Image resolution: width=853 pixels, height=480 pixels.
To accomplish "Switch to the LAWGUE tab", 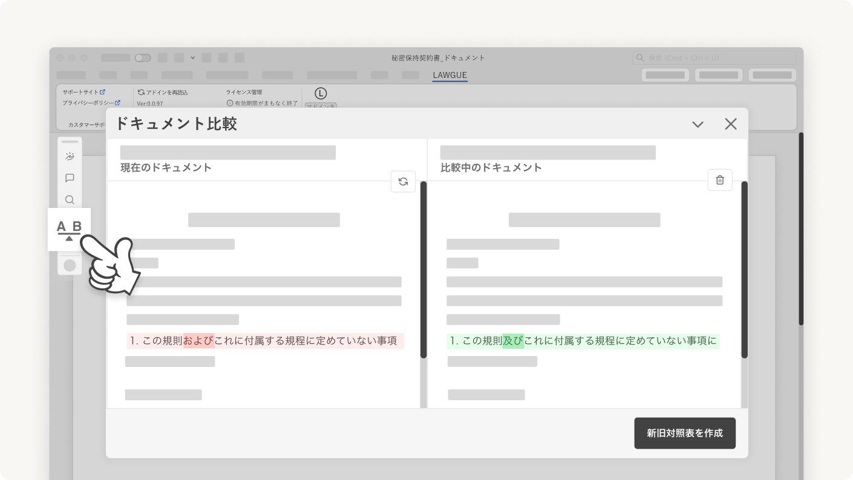I will coord(449,74).
